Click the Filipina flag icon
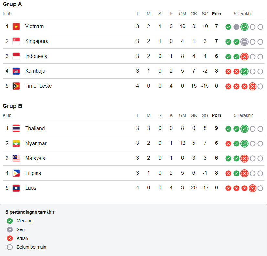This screenshot has width=267, height=256. point(16,173)
